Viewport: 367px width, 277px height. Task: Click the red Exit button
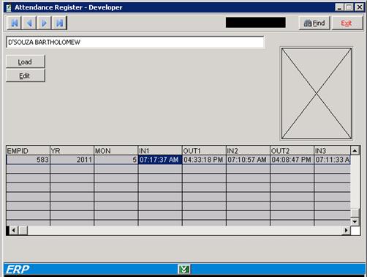pyautogui.click(x=347, y=23)
